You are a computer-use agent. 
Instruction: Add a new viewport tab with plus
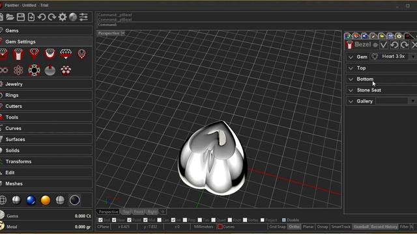163,212
